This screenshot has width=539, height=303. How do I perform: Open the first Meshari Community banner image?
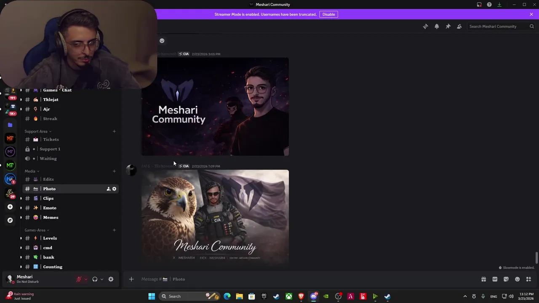[x=215, y=106]
